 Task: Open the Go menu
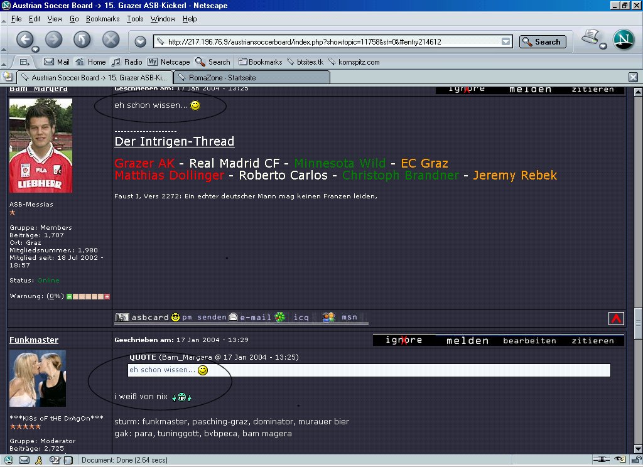click(x=74, y=19)
